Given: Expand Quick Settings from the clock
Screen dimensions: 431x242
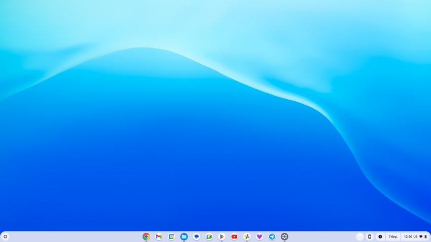Looking at the screenshot, I should pyautogui.click(x=408, y=236).
